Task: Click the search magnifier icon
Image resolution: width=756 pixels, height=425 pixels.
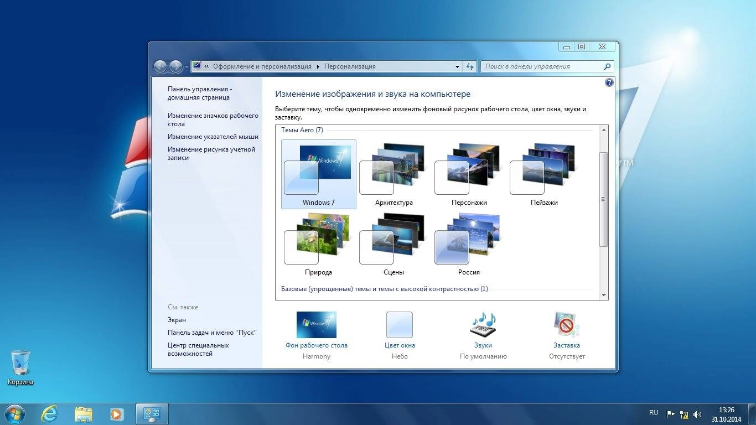Action: point(607,66)
